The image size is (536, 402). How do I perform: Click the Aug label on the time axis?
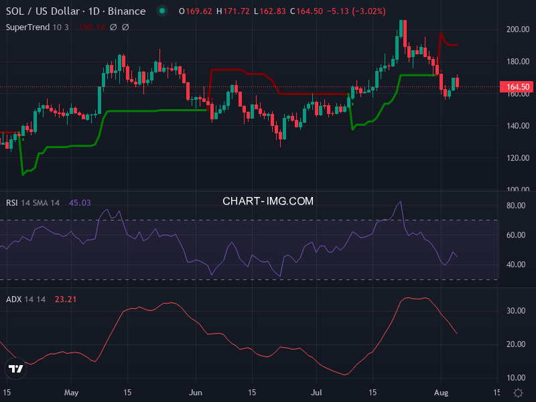[441, 393]
